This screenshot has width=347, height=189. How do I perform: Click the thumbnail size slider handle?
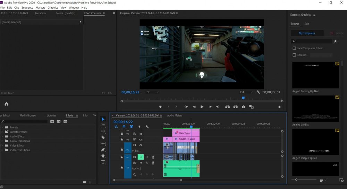point(296,180)
